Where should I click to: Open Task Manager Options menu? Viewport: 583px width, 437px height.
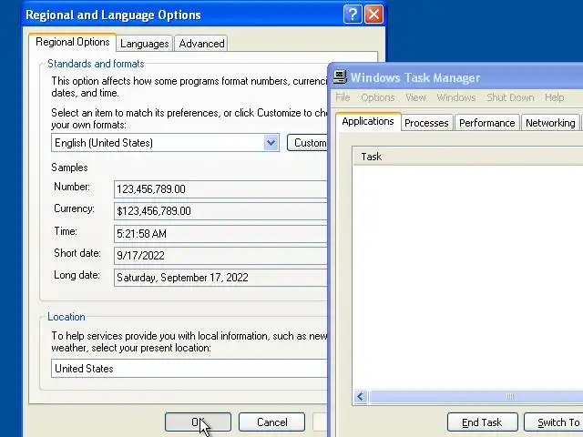tap(378, 97)
